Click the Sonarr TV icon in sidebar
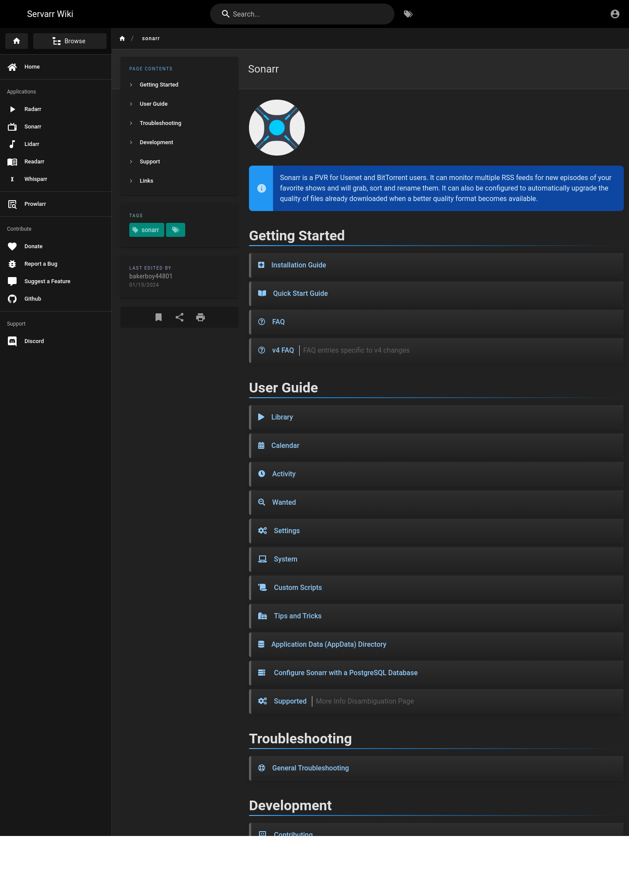The height and width of the screenshot is (874, 629). point(12,127)
